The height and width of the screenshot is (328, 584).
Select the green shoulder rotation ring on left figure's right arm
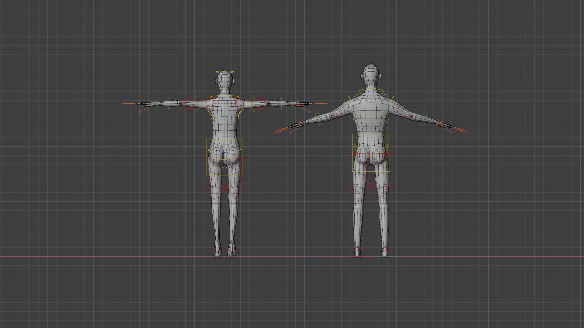tap(196, 103)
